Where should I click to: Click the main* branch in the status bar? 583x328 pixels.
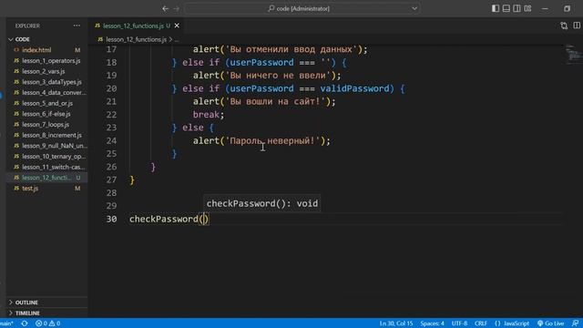coord(6,323)
